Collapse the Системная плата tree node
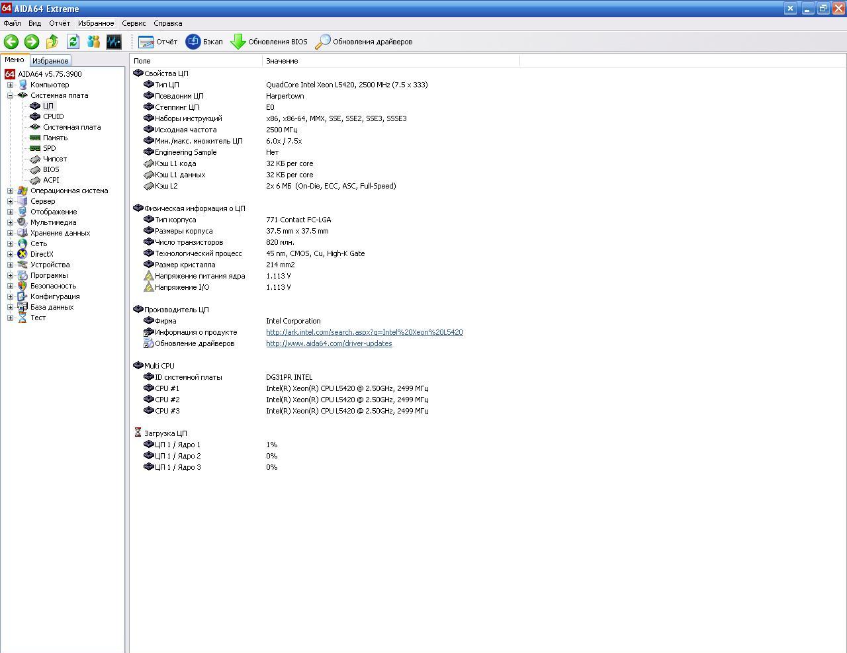 coord(10,95)
